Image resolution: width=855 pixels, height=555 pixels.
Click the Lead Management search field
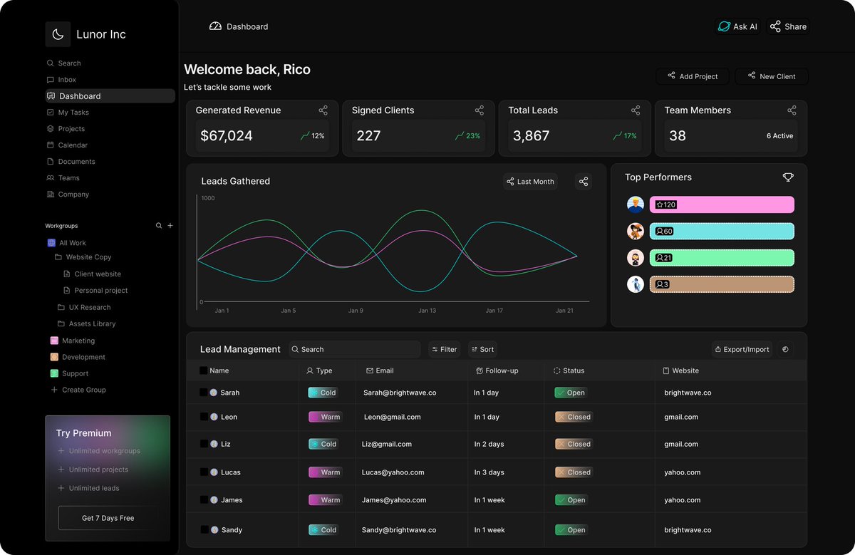[355, 349]
